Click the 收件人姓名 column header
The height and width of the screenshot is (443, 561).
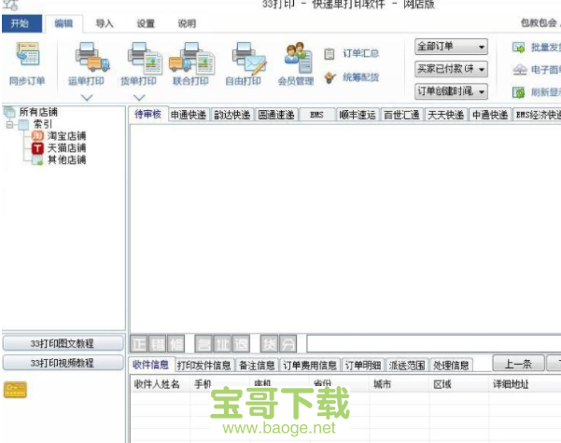point(160,384)
